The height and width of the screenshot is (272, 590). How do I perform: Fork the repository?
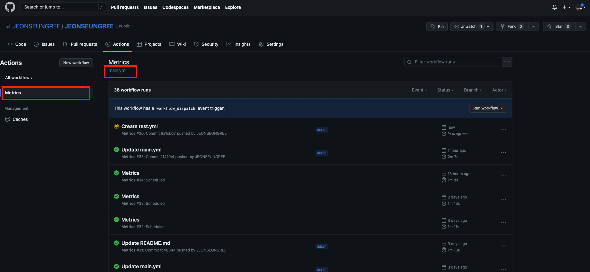point(512,27)
